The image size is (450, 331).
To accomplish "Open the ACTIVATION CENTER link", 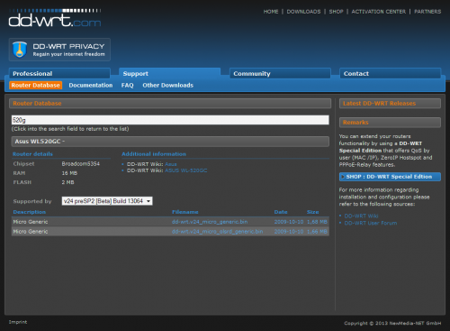I will coord(378,12).
